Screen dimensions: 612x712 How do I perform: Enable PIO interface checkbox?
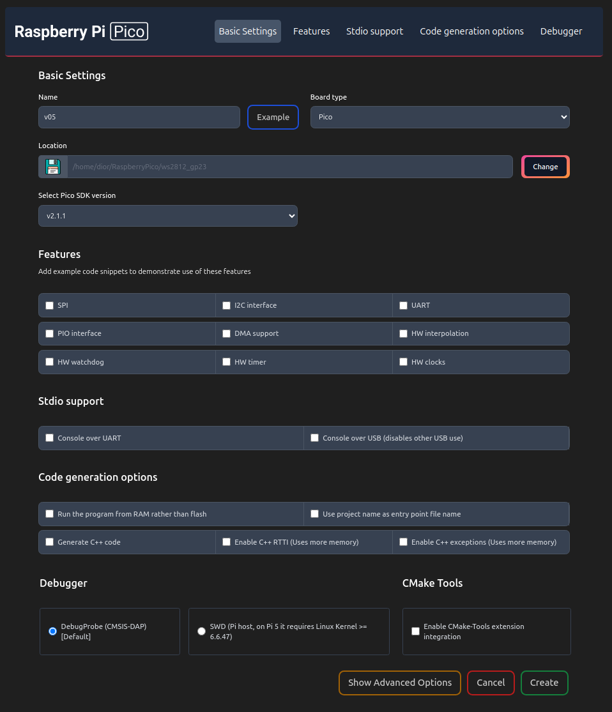tap(50, 334)
